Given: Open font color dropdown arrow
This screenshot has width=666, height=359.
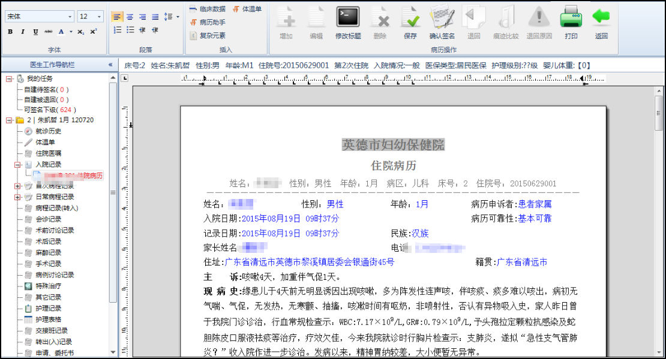Looking at the screenshot, I should click(x=71, y=32).
